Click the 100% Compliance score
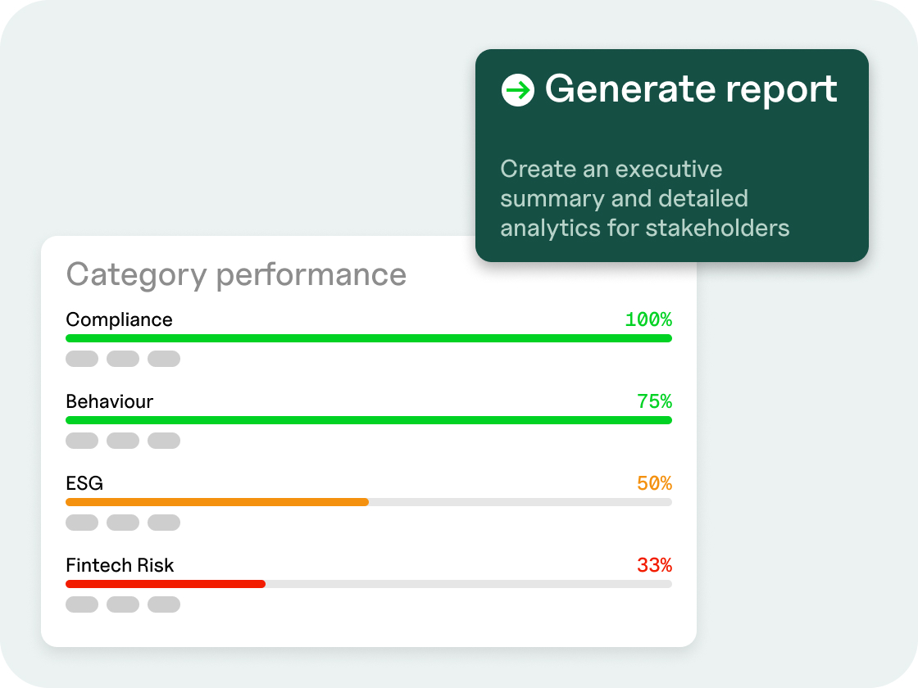 (648, 319)
